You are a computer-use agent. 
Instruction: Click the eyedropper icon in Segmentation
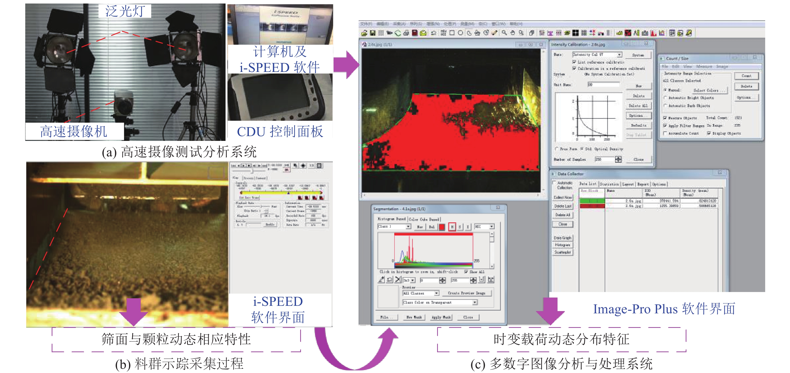pyautogui.click(x=381, y=279)
